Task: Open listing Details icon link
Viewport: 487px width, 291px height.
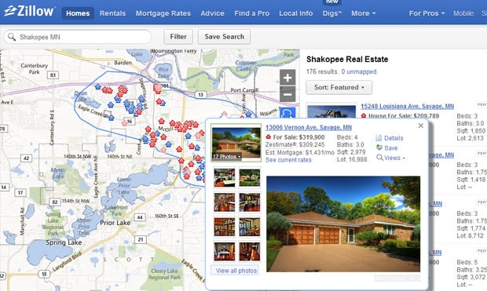Action: point(390,138)
